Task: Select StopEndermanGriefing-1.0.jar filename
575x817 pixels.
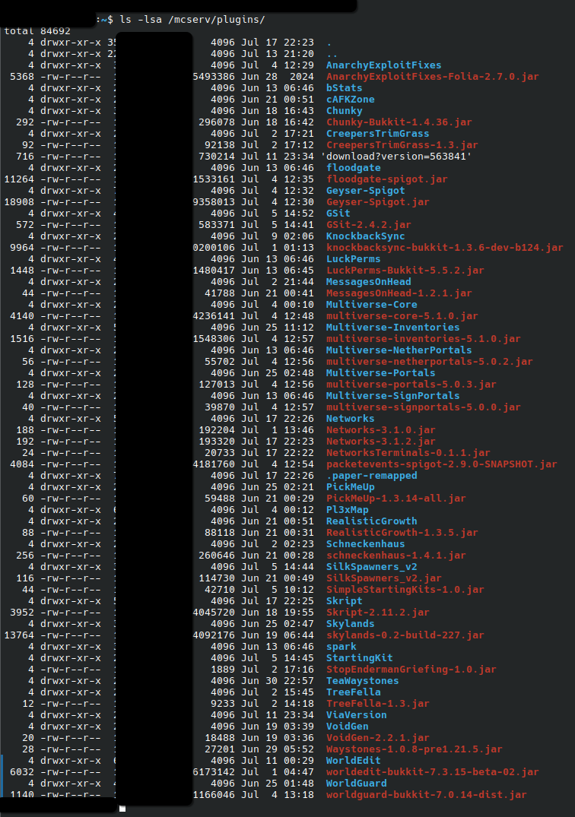Action: [411, 670]
